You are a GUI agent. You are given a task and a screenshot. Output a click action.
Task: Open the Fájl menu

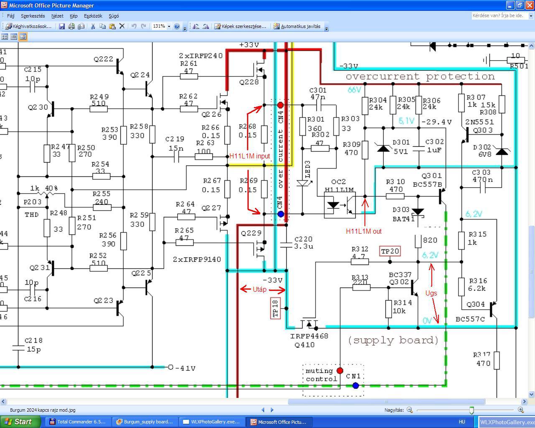coord(11,16)
